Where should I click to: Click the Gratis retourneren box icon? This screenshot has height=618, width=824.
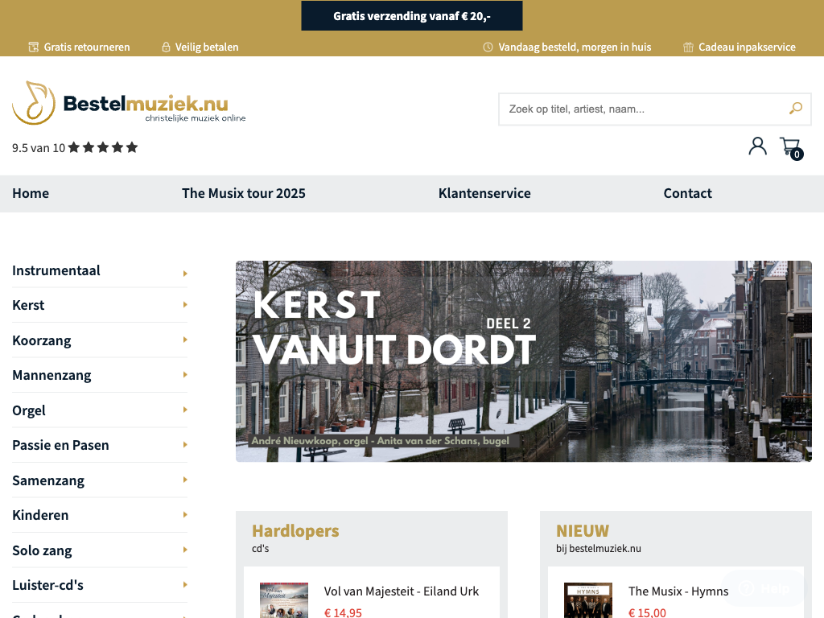click(34, 47)
